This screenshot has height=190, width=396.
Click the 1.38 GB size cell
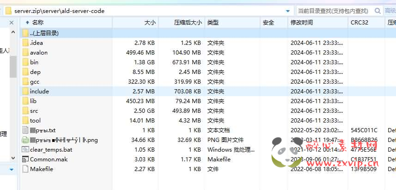pyautogui.click(x=143, y=62)
